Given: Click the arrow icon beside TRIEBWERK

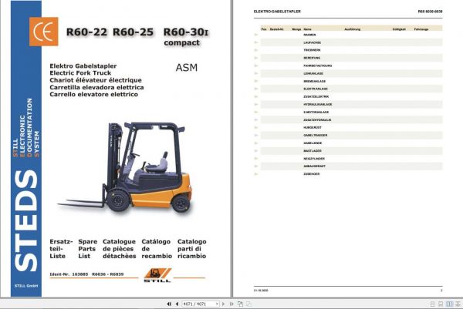Looking at the screenshot, I should [256, 50].
